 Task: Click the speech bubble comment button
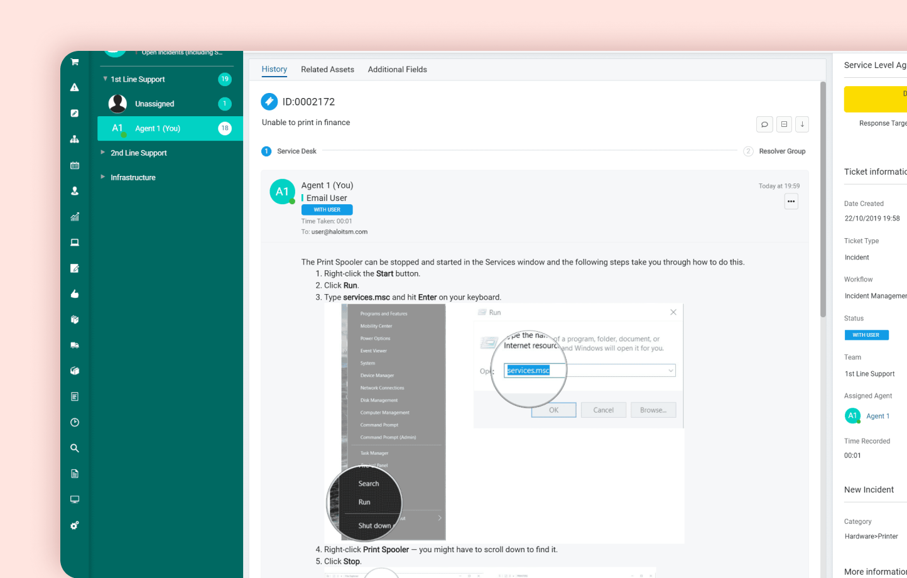click(764, 124)
